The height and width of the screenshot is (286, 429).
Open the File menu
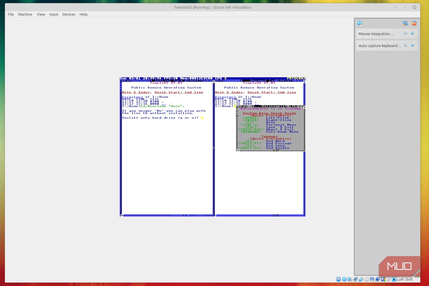coord(11,14)
